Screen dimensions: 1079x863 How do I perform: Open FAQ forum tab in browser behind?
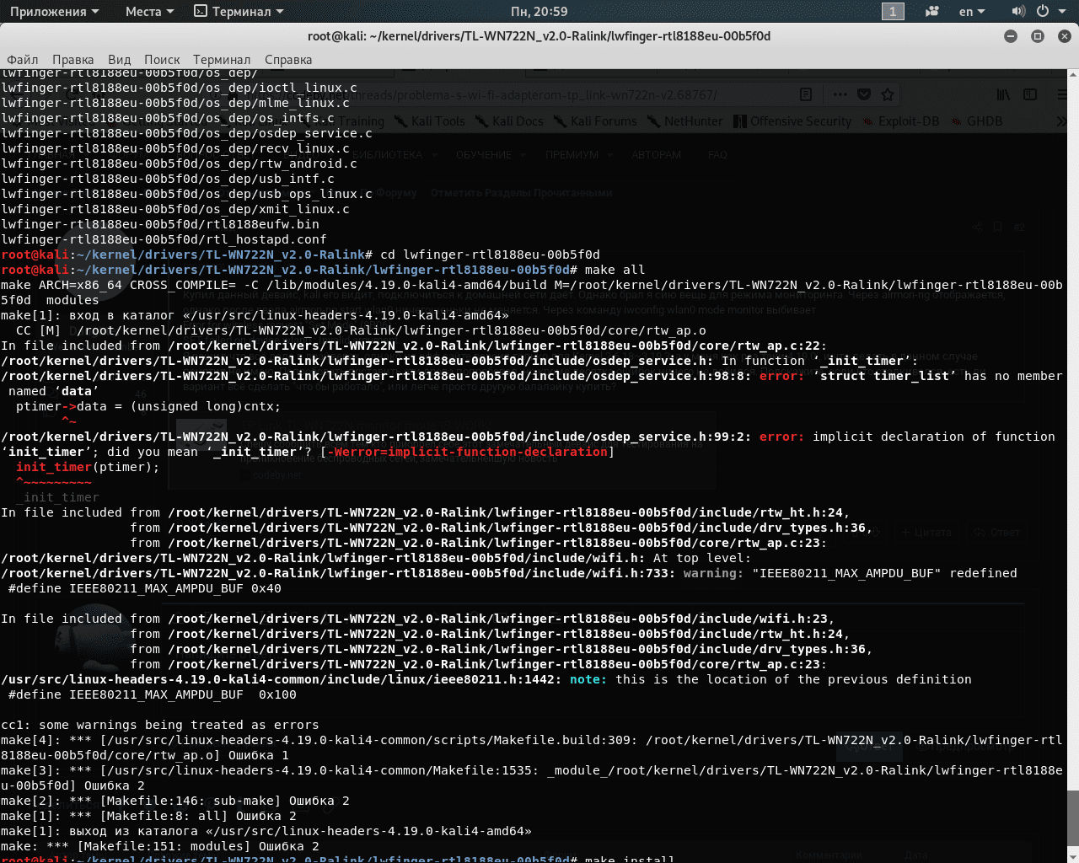tap(717, 155)
